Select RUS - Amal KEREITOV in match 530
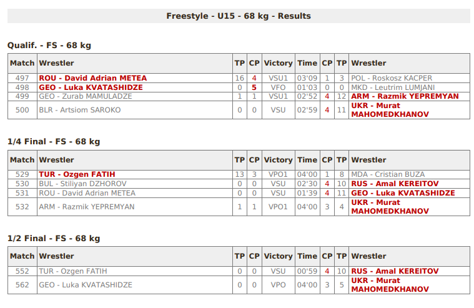The height and width of the screenshot is (308, 474). pyautogui.click(x=395, y=184)
